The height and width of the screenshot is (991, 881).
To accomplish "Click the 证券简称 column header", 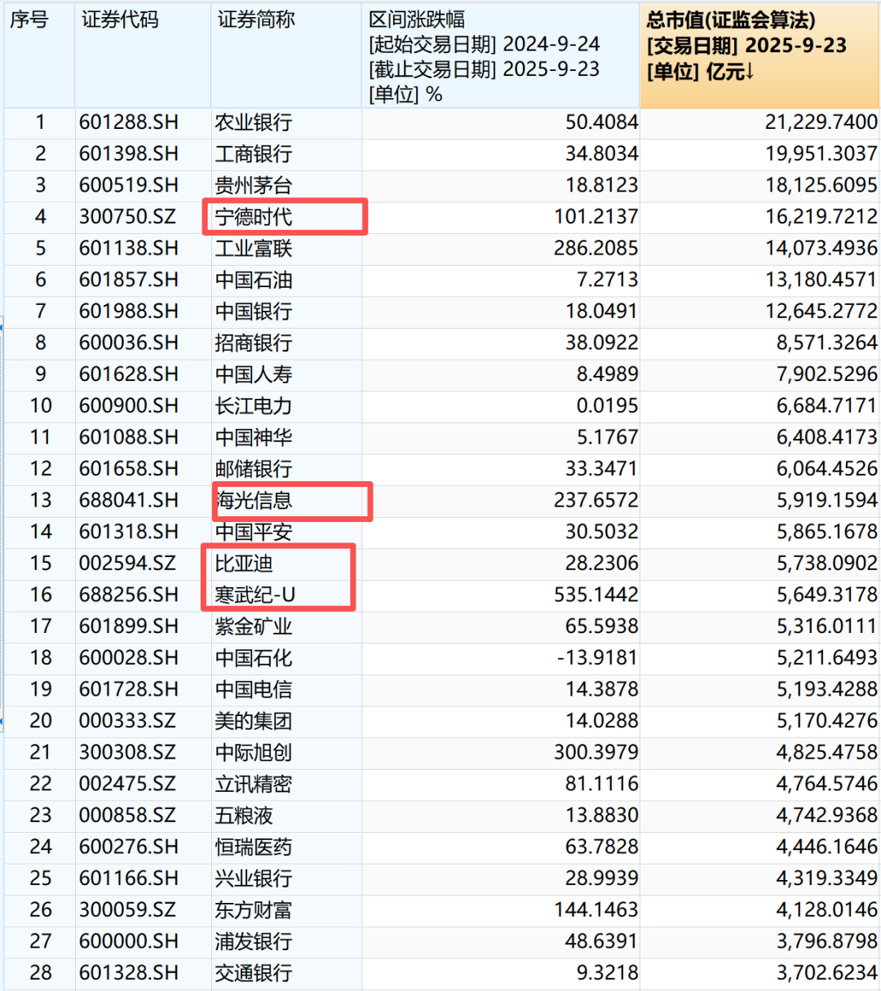I will (x=286, y=55).
